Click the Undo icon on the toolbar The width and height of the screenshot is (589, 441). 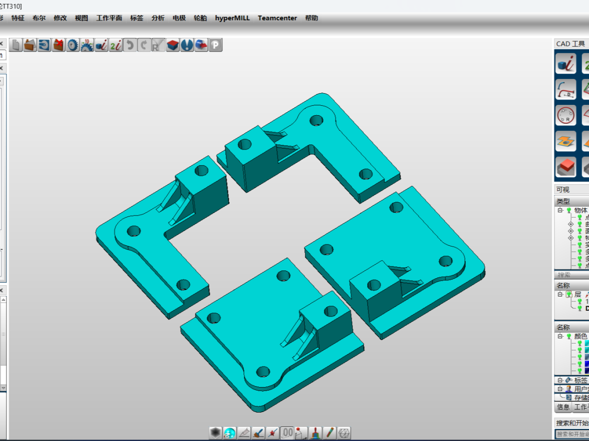[130, 45]
